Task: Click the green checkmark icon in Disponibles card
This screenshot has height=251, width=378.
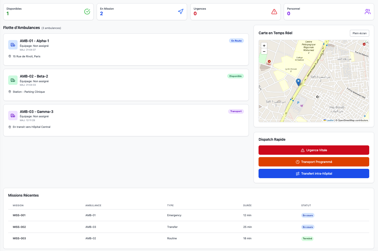Action: 87,12
